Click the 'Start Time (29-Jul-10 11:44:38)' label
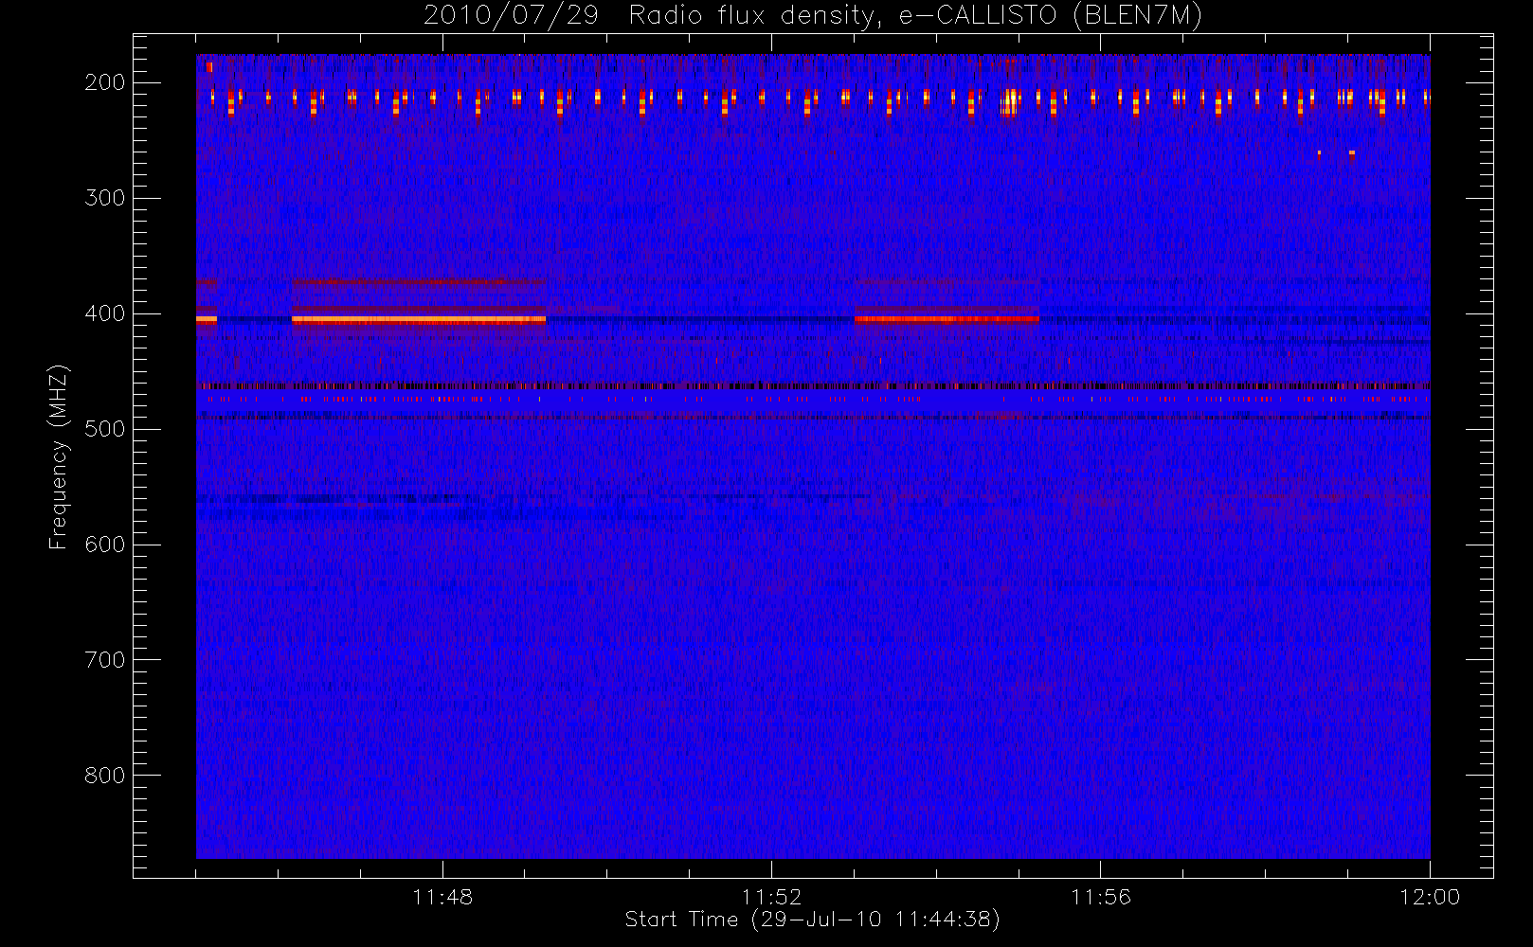The image size is (1533, 947). coord(813,920)
